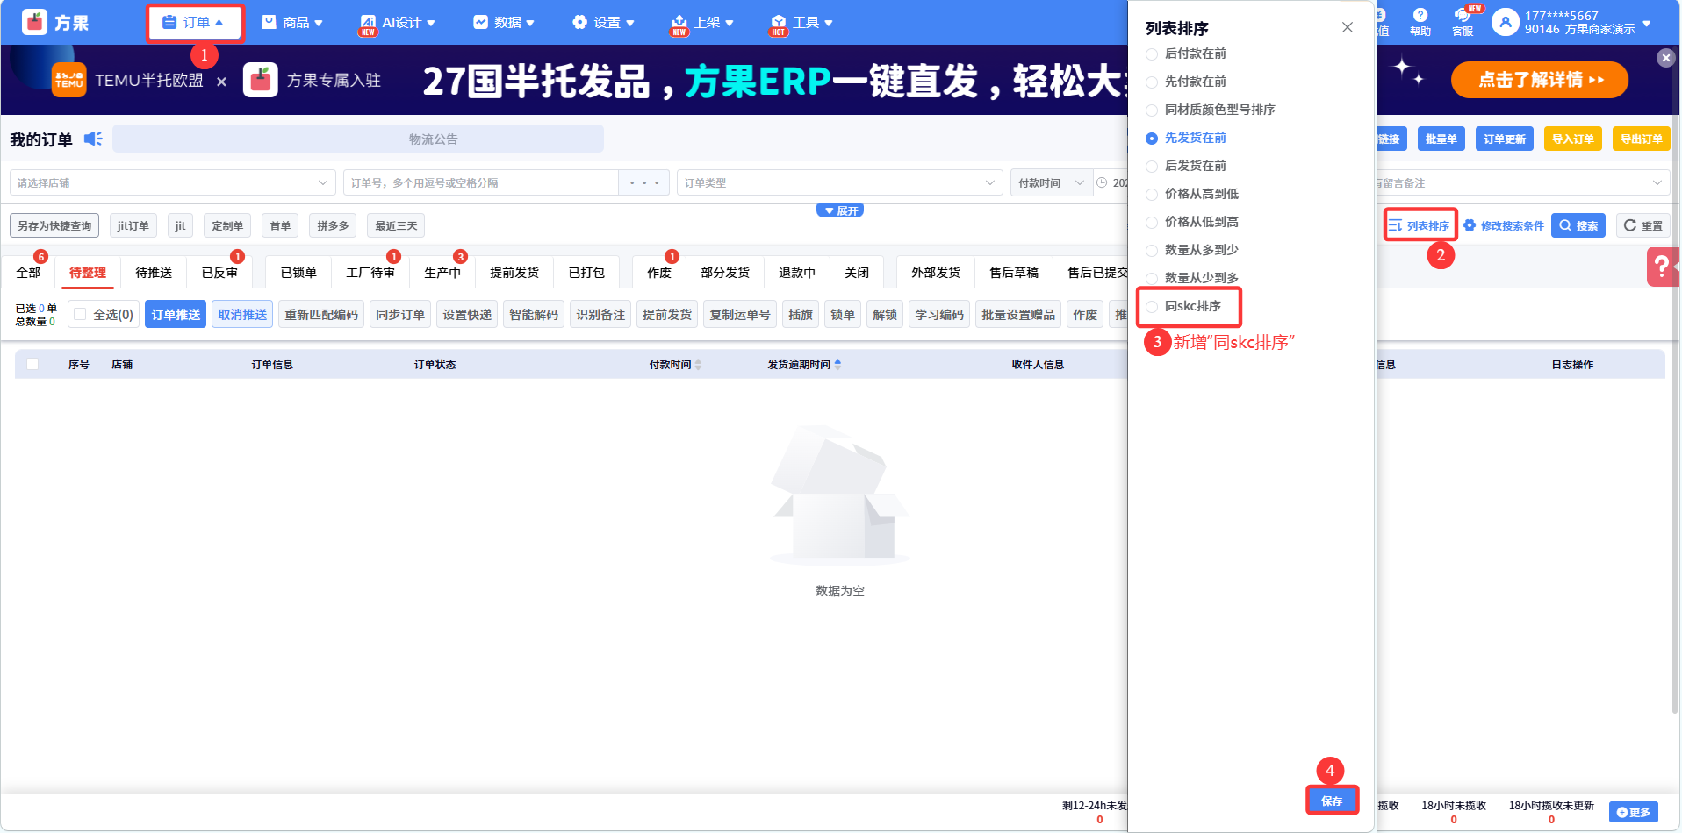
Task: Click the 保存 button
Action: click(x=1331, y=801)
